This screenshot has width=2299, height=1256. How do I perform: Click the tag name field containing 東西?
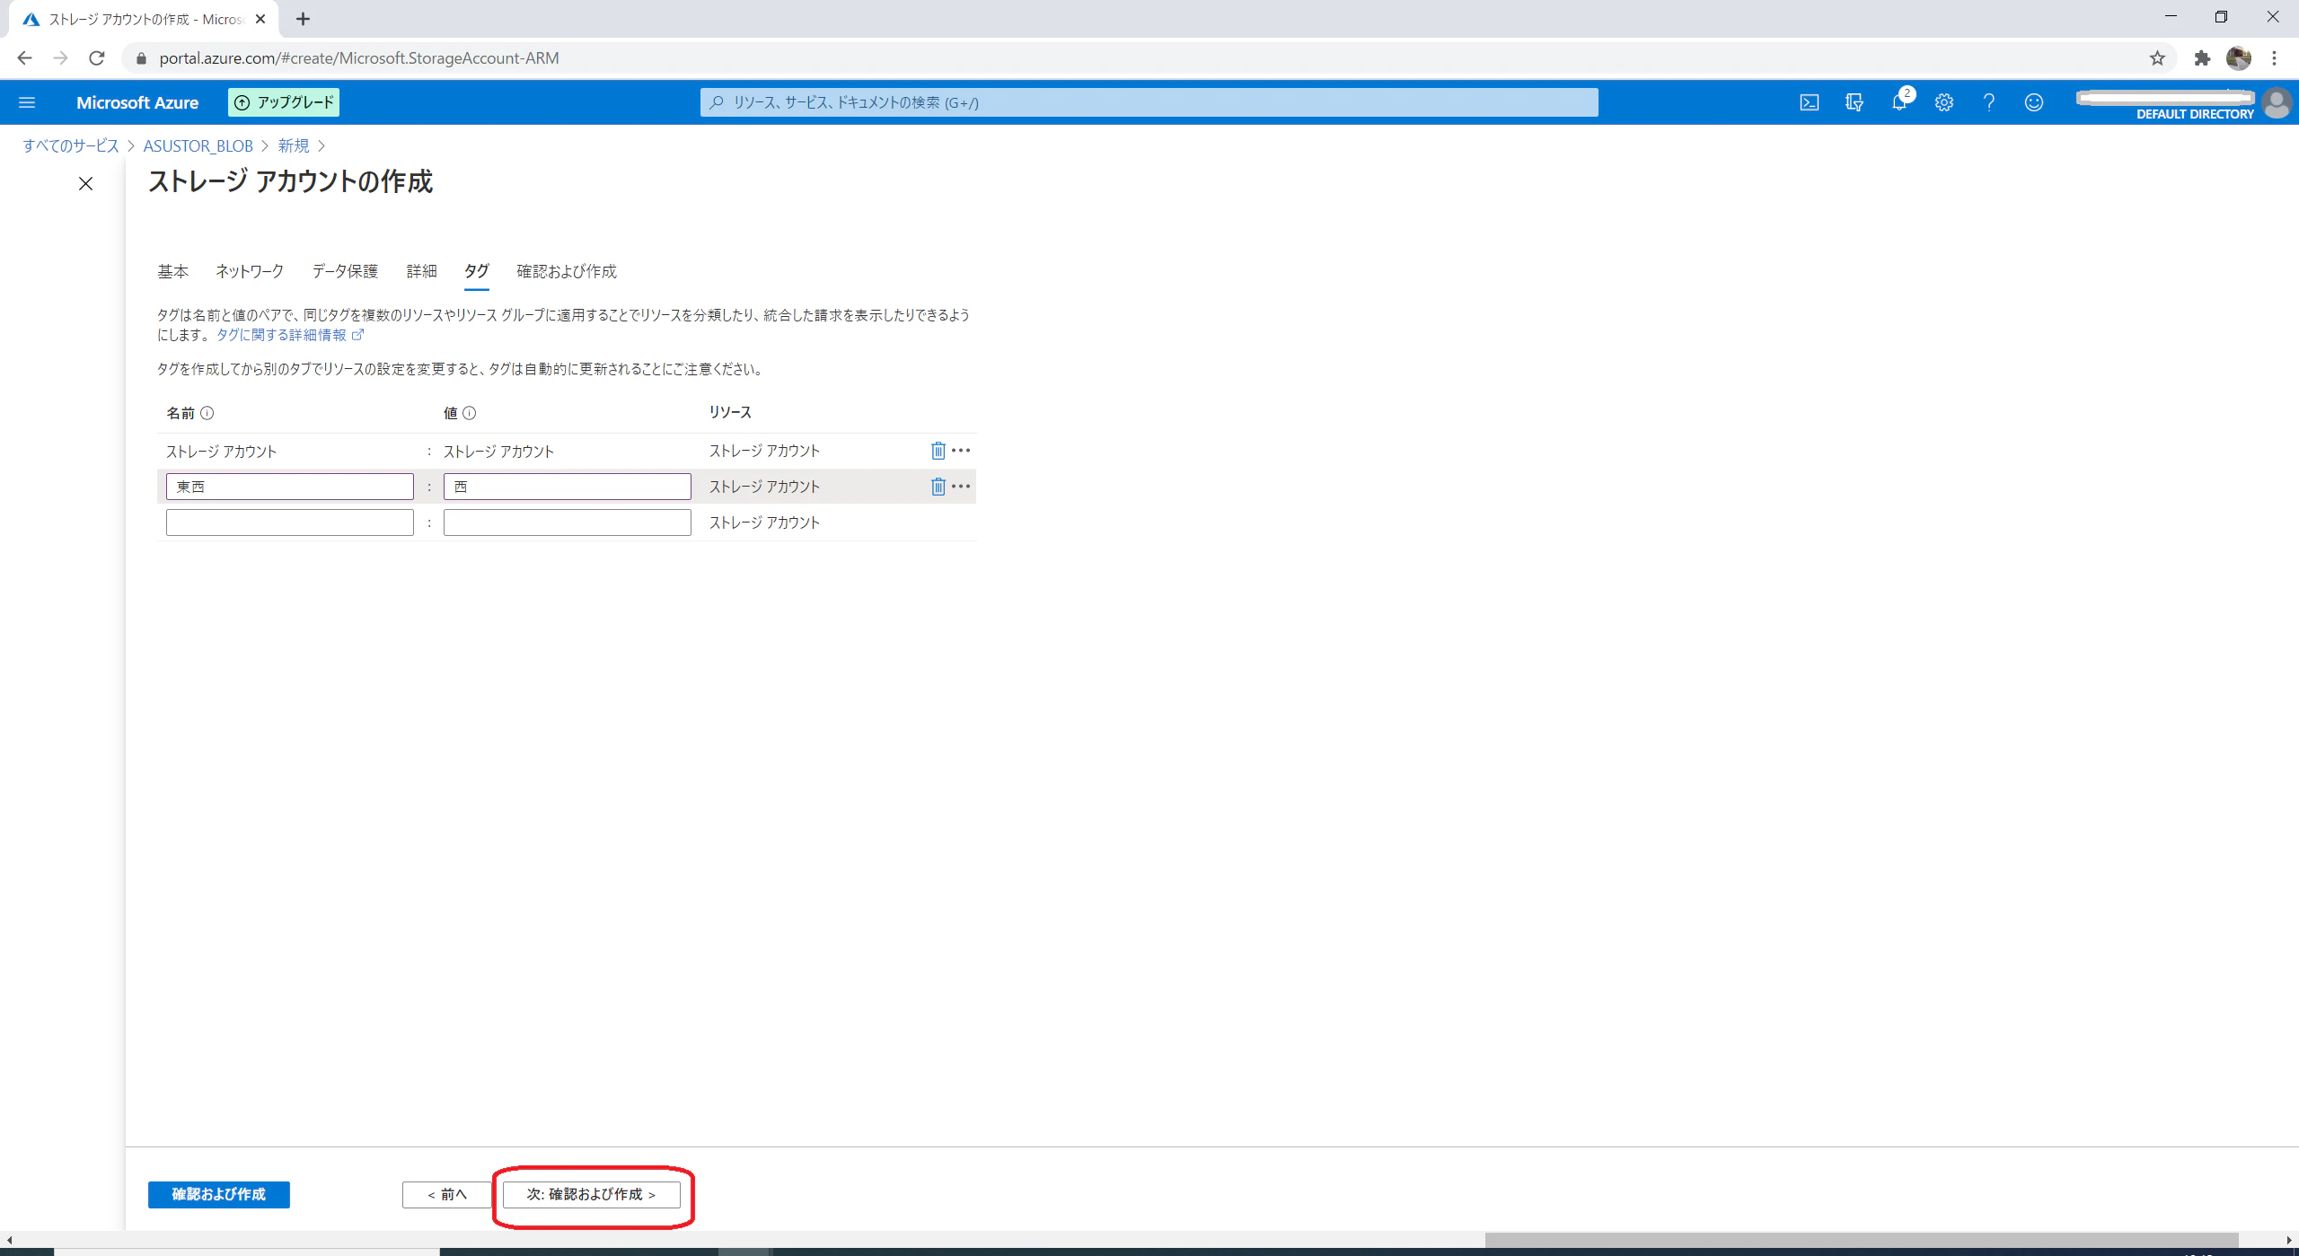coord(290,487)
